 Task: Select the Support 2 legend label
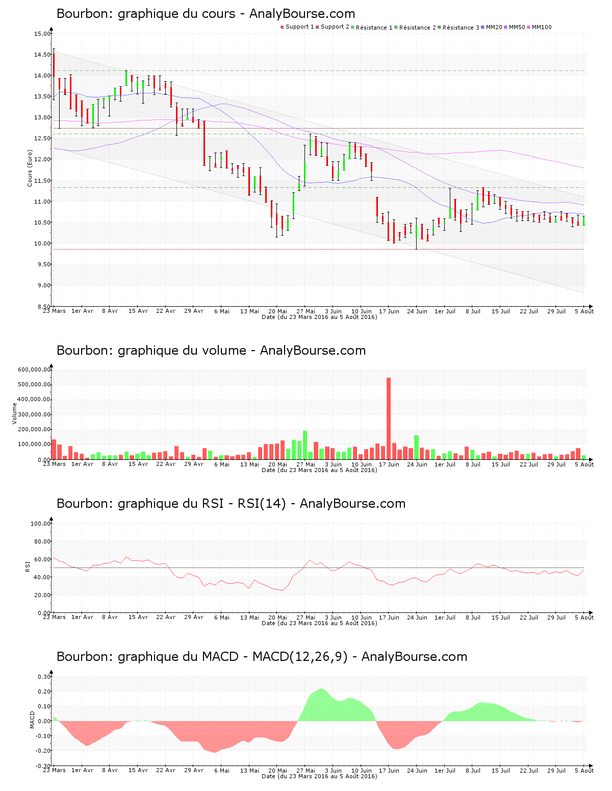pyautogui.click(x=335, y=27)
